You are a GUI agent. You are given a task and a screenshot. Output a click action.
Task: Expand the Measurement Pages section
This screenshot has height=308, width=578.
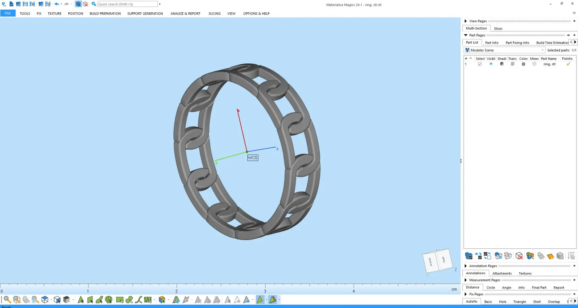click(466, 280)
